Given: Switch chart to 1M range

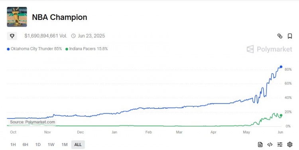Looking at the screenshot, I should tap(65, 144).
